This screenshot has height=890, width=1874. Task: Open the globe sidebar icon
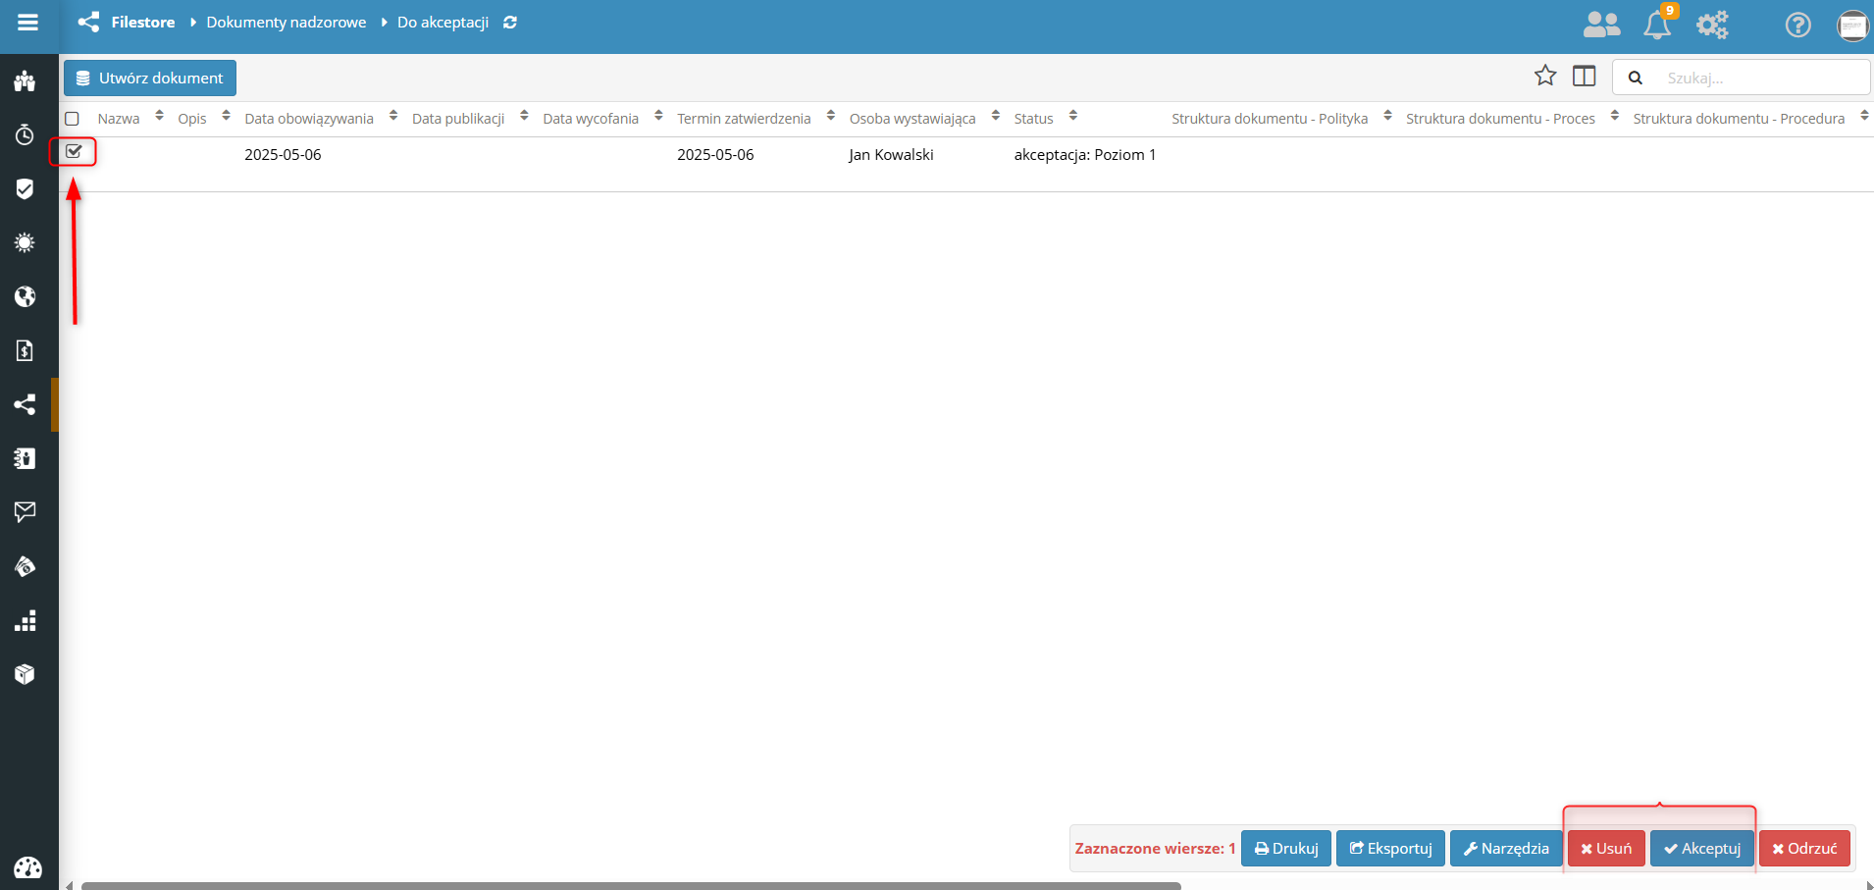26,296
